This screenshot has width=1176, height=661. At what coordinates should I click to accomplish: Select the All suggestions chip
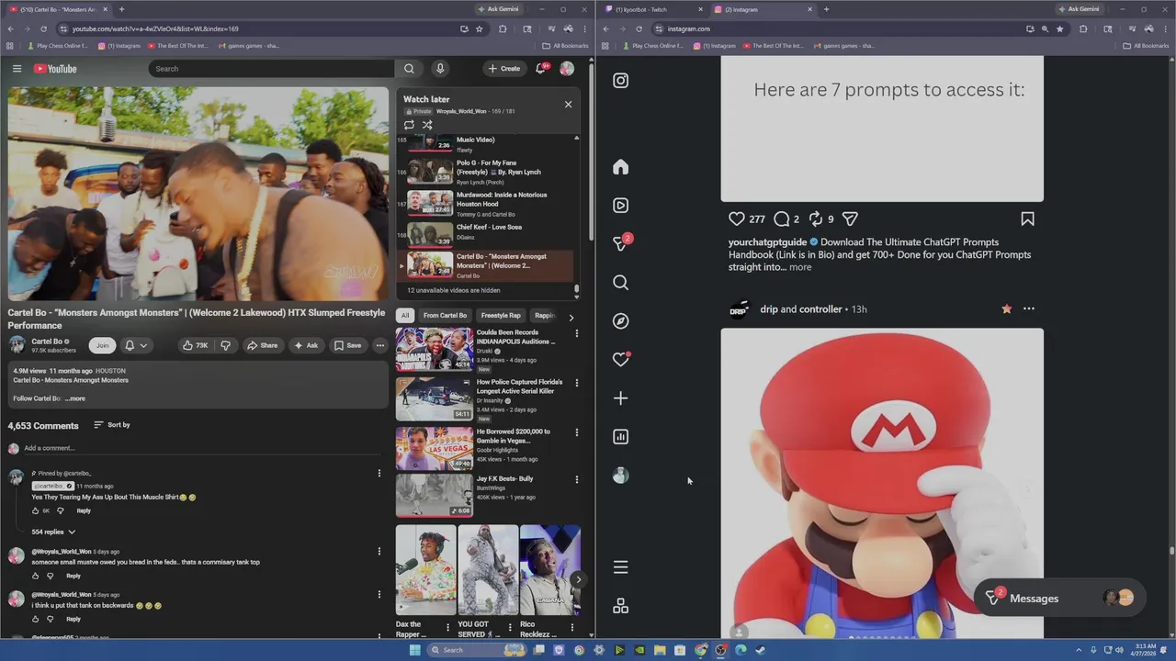[404, 316]
